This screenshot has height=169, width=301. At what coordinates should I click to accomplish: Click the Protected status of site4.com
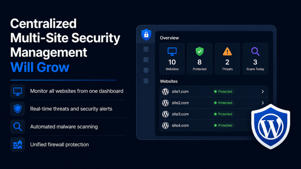(223, 126)
